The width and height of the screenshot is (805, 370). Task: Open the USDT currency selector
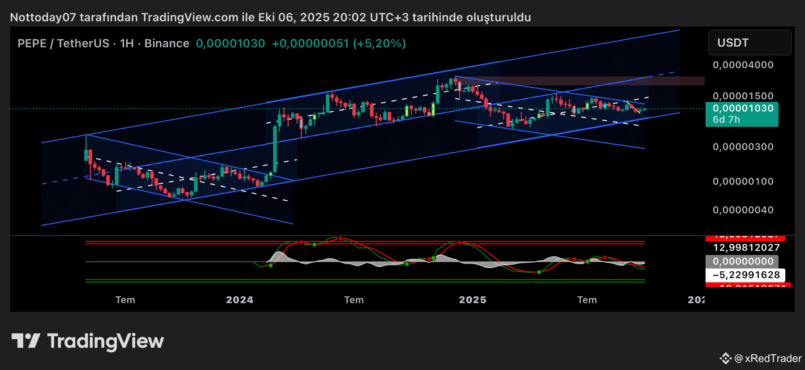pyautogui.click(x=750, y=42)
